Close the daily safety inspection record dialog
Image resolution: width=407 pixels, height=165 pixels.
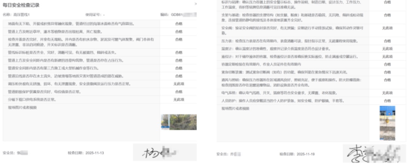(195, 4)
